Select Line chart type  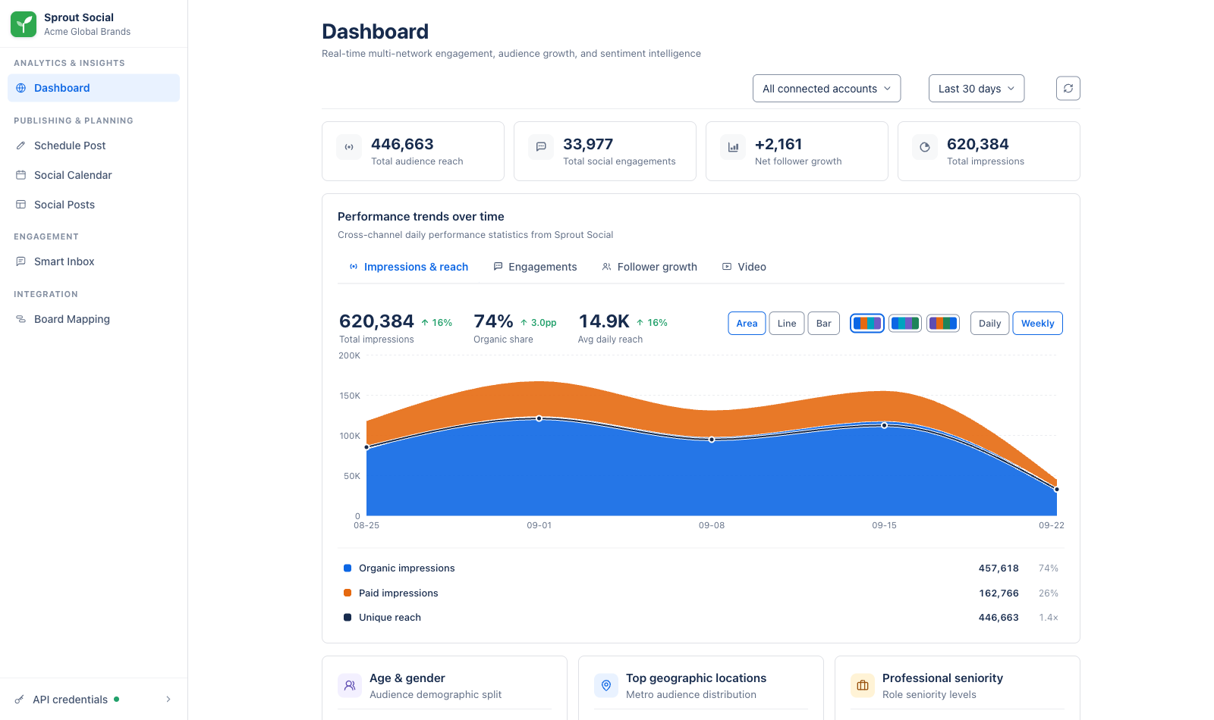point(787,324)
